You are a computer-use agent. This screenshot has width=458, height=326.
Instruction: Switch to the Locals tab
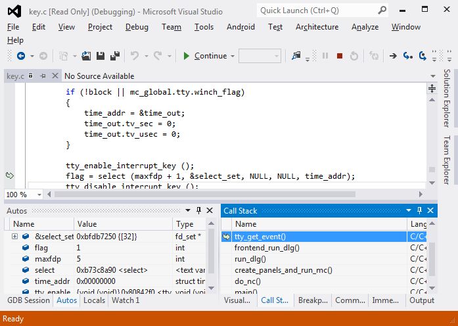[94, 300]
